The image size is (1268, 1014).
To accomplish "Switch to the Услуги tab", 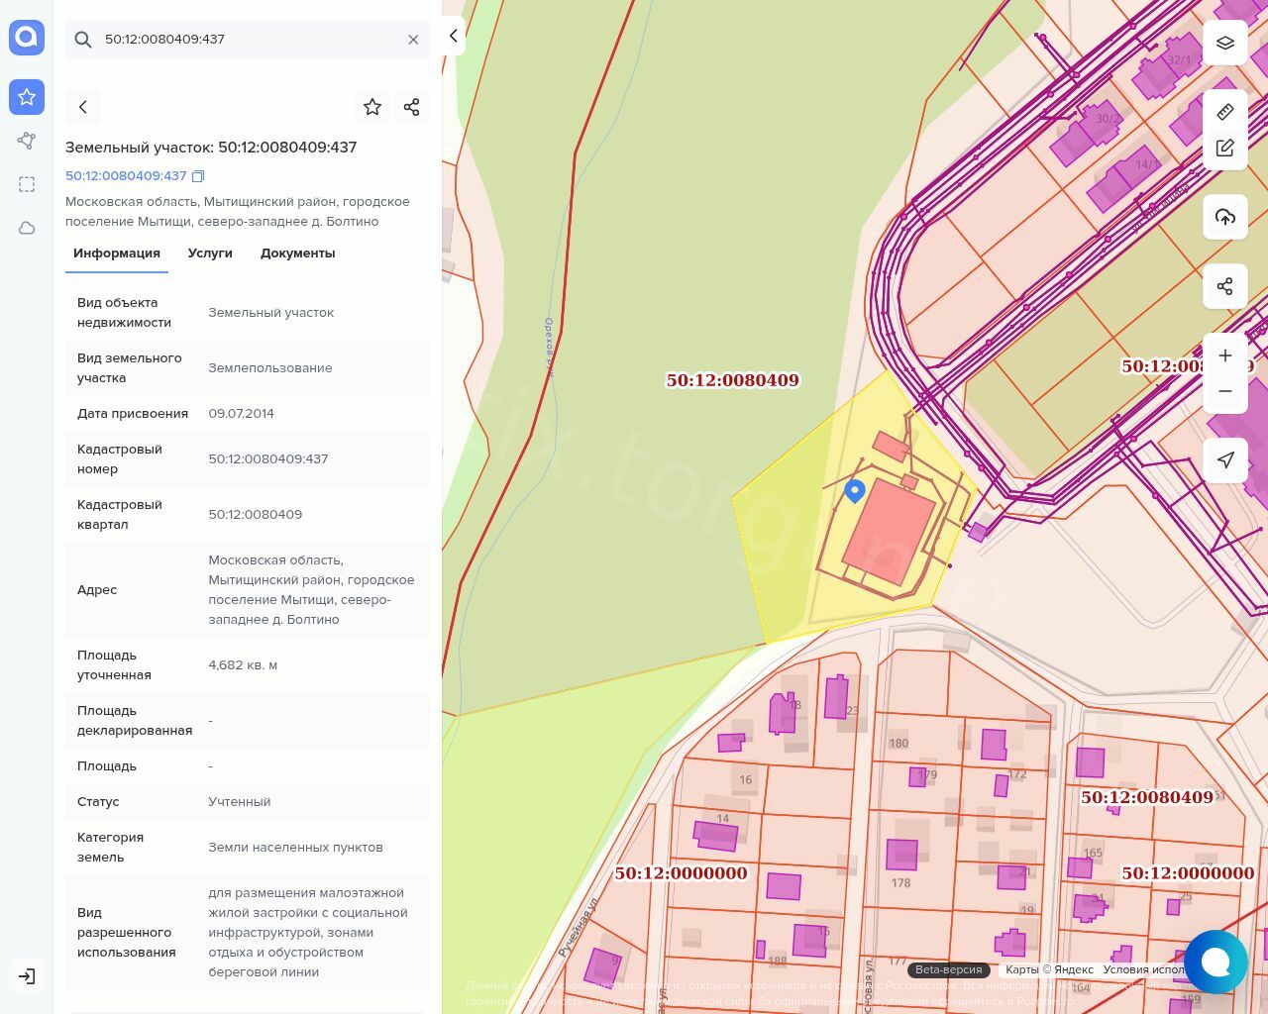I will click(210, 253).
